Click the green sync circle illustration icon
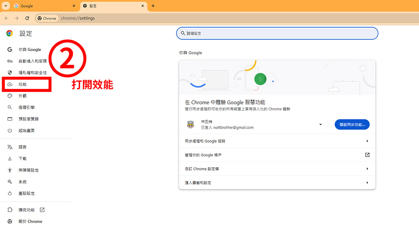The height and width of the screenshot is (236, 419). tap(260, 79)
